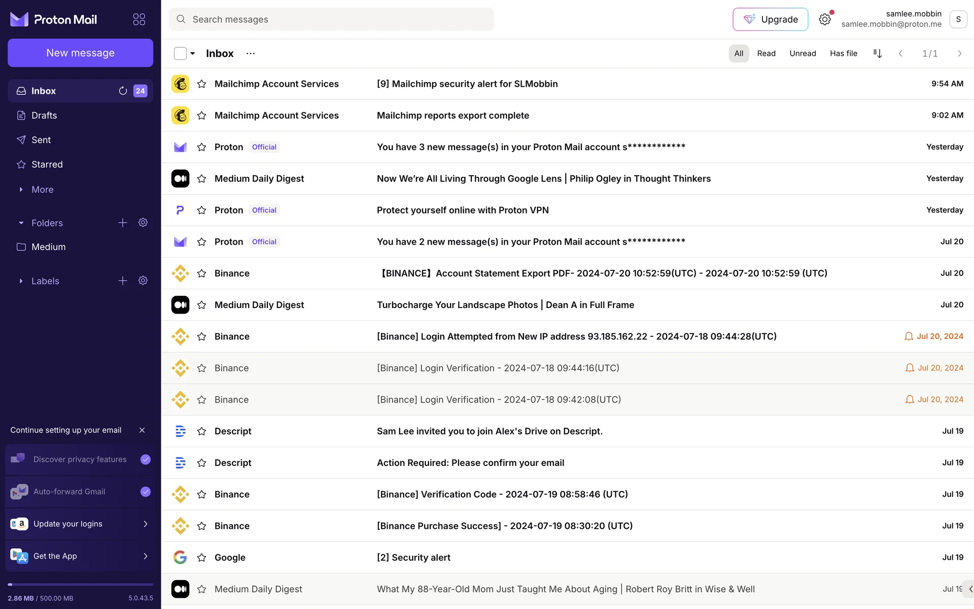The image size is (974, 609).
Task: Open Labels settings gear icon
Action: 143,281
